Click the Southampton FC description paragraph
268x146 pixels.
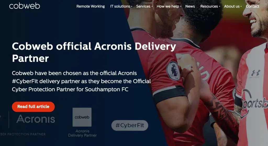pyautogui.click(x=81, y=81)
